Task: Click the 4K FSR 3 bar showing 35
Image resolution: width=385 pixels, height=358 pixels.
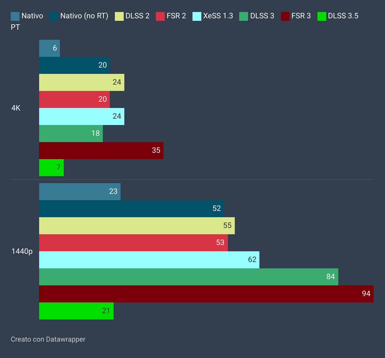Action: coord(101,151)
